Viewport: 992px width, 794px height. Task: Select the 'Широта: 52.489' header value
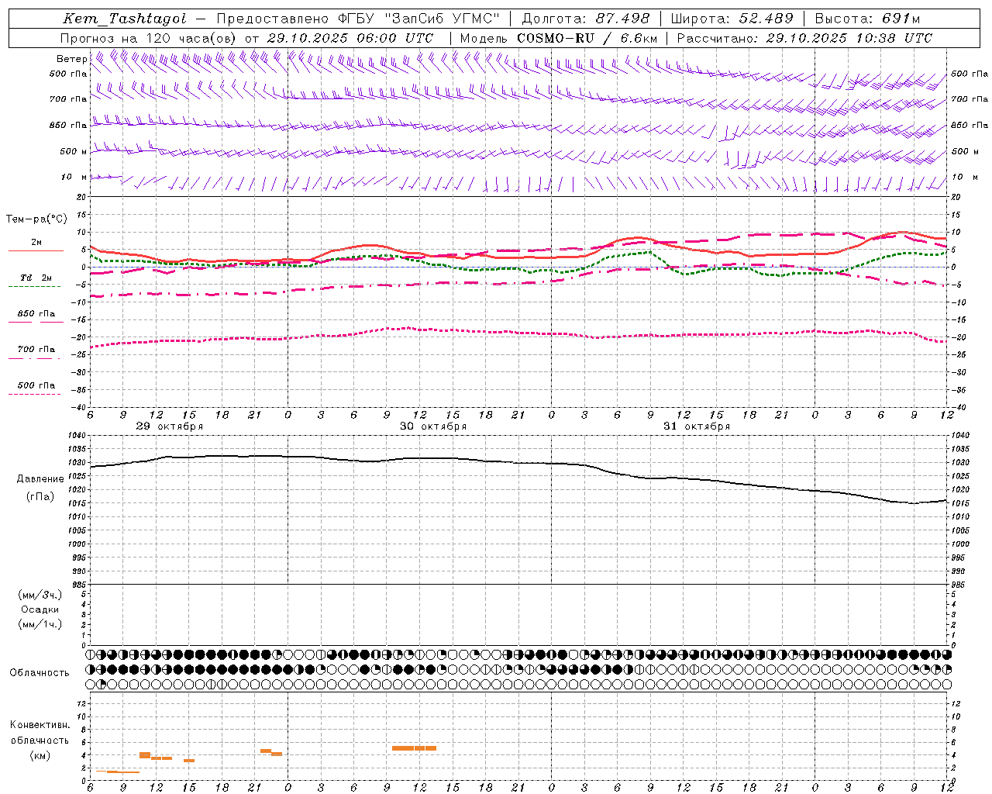pos(732,19)
